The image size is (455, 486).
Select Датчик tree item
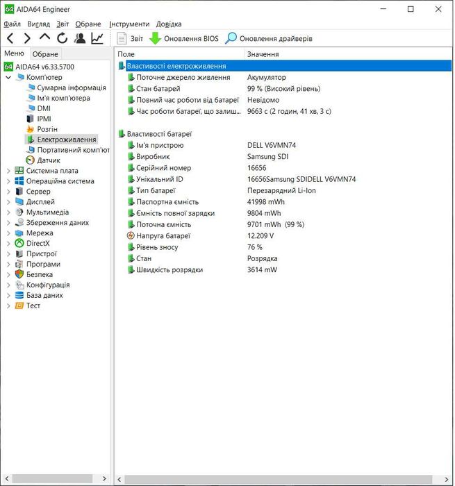[49, 160]
